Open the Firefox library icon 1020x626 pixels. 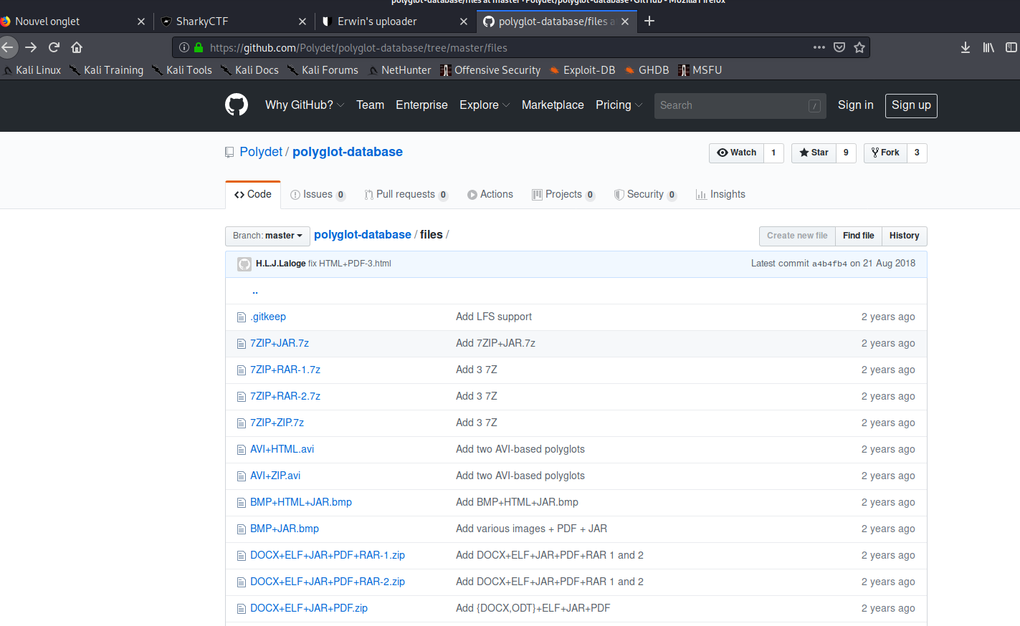point(988,47)
